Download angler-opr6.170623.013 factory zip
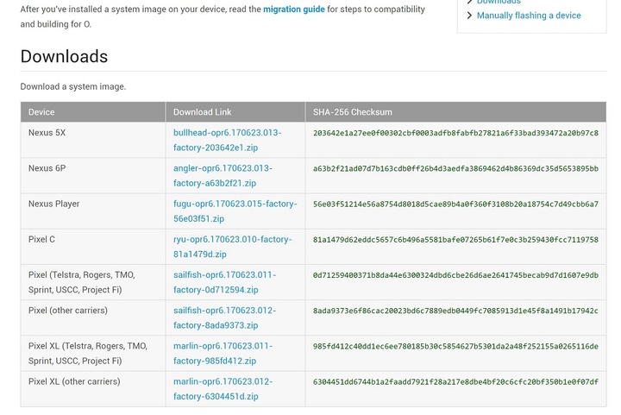This screenshot has width=621, height=415. click(223, 176)
